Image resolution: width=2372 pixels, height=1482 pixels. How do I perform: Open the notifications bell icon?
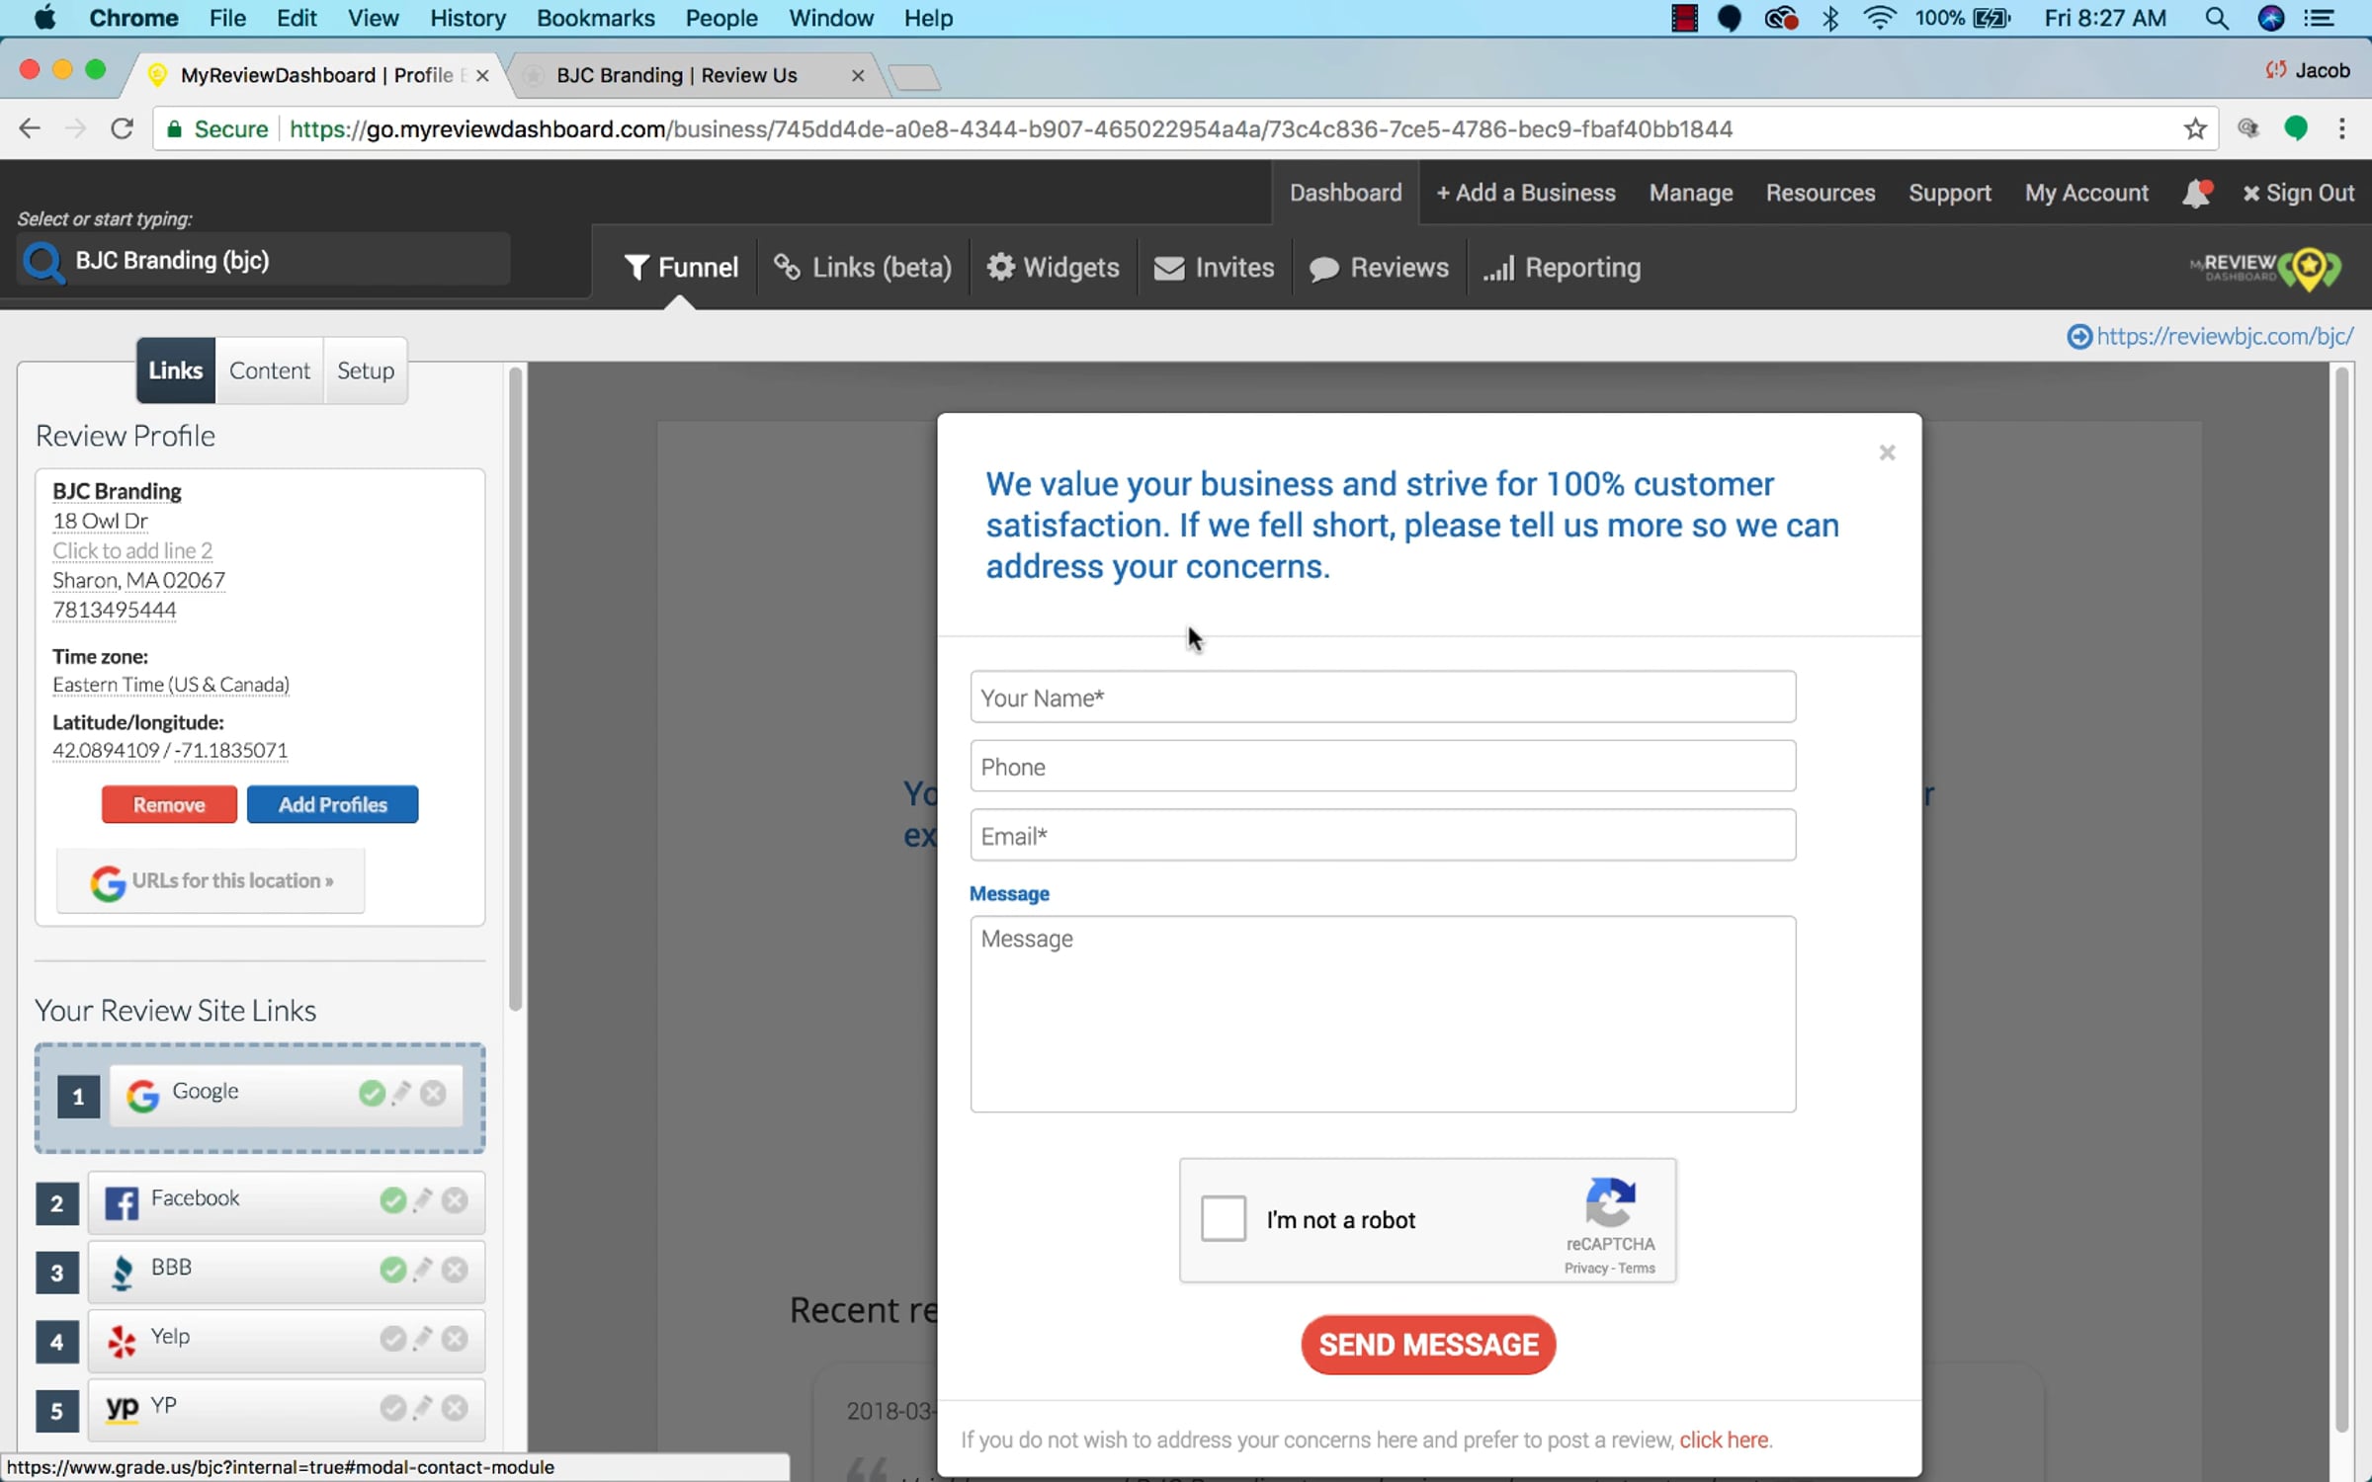pyautogui.click(x=2196, y=193)
